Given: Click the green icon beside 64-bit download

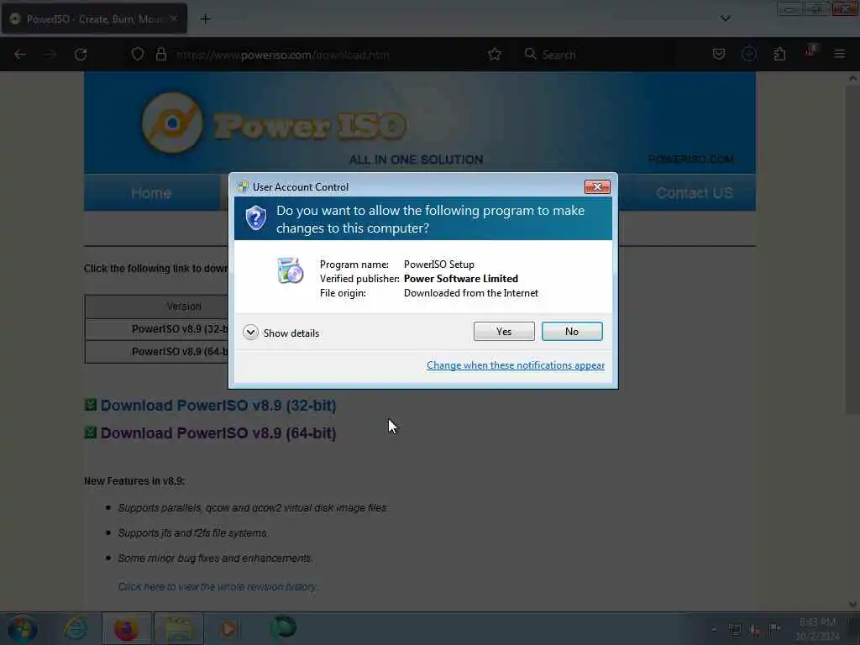Looking at the screenshot, I should [91, 433].
